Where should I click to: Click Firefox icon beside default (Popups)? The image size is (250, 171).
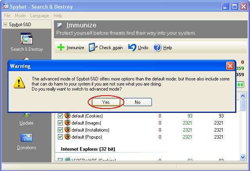68,137
